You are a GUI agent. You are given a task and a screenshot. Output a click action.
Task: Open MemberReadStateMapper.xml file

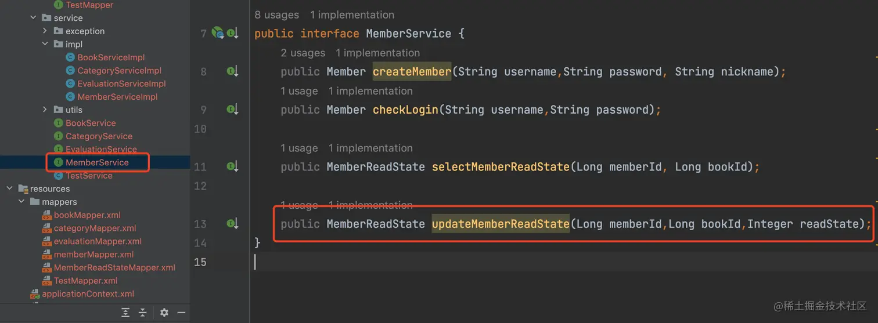pyautogui.click(x=114, y=267)
